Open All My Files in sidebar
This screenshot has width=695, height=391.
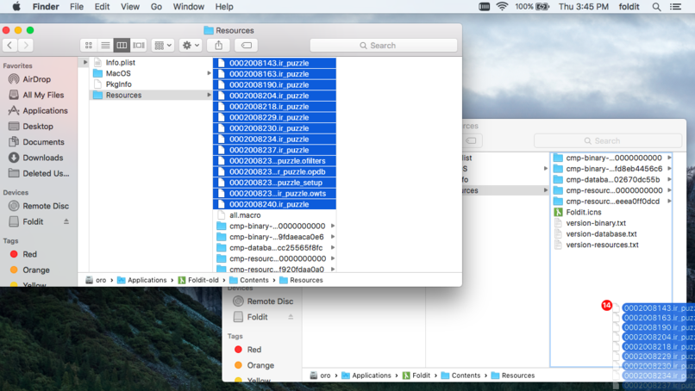pos(43,95)
